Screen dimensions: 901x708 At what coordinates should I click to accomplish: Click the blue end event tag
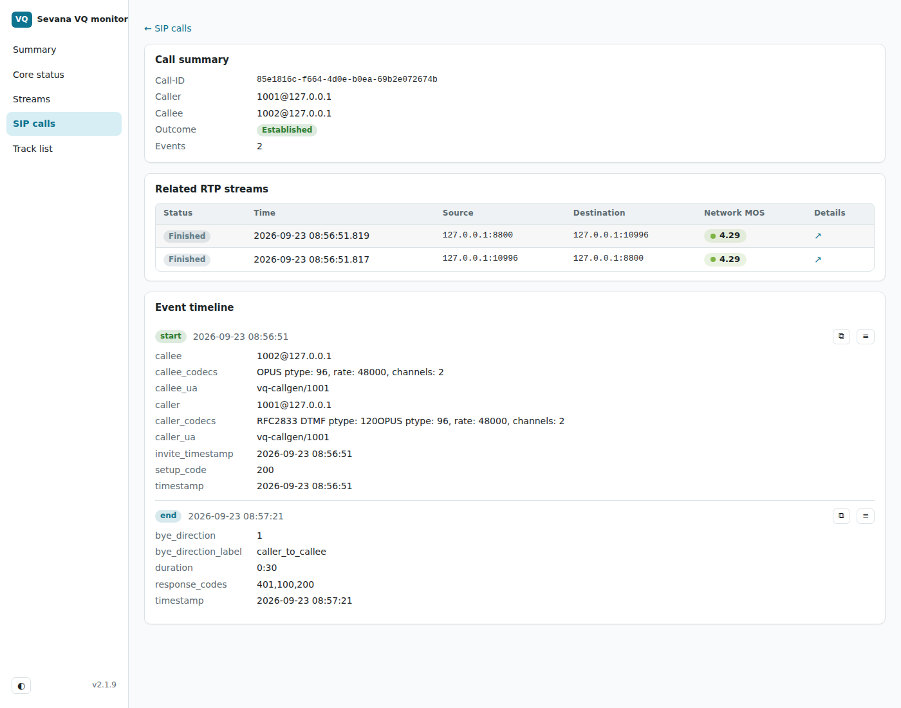tap(168, 516)
